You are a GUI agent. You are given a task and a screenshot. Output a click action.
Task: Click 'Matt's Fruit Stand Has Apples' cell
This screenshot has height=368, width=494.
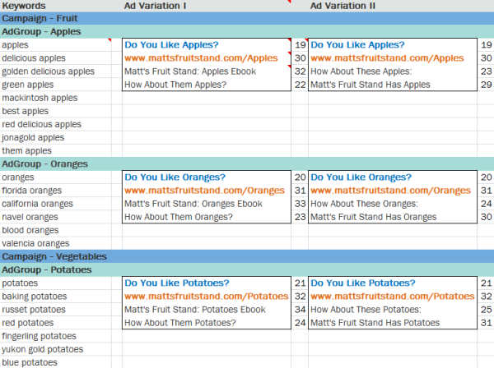point(370,85)
